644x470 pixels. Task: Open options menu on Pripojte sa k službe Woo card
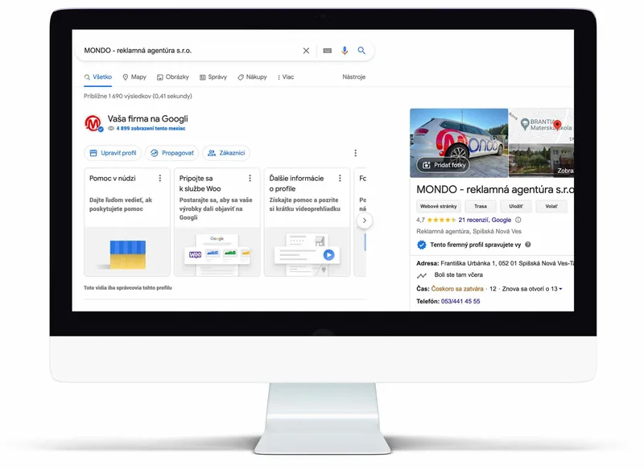tap(250, 178)
